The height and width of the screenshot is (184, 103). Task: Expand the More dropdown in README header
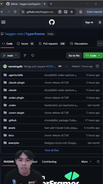86,162
